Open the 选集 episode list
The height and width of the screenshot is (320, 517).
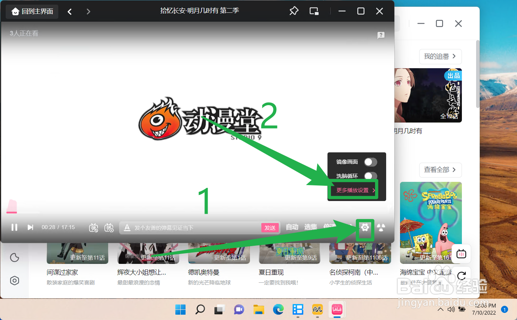[310, 227]
